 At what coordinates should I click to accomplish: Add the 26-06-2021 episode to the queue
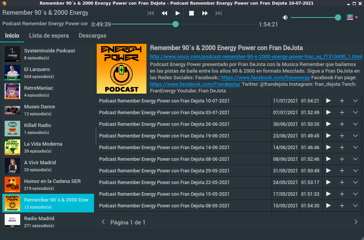342,124
